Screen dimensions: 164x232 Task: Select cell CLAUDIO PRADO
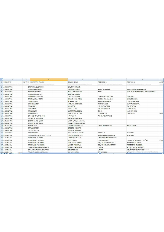[x=82, y=89]
